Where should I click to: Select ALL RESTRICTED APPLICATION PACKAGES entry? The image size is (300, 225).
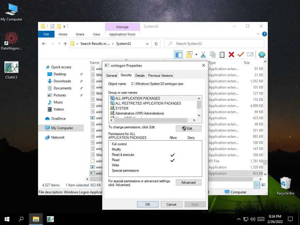point(148,103)
